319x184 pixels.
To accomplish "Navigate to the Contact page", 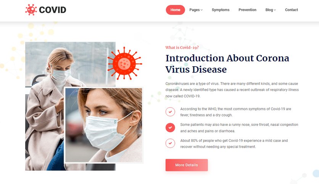I will point(291,10).
